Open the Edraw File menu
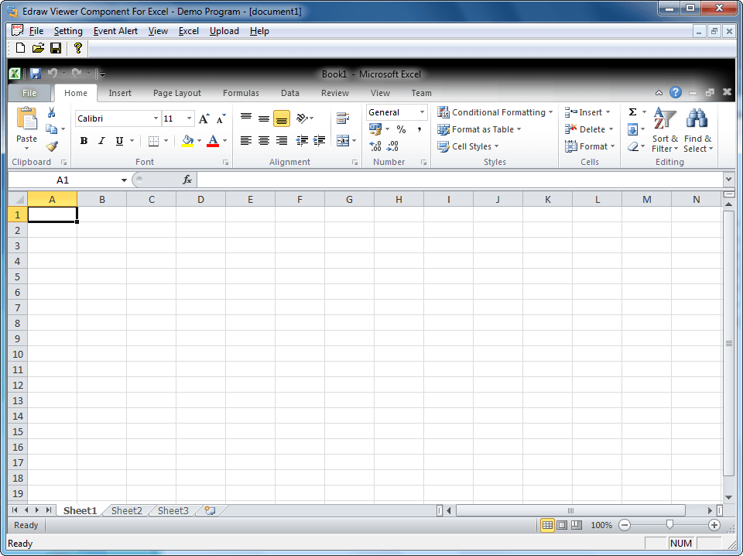This screenshot has height=556, width=743. (x=36, y=31)
